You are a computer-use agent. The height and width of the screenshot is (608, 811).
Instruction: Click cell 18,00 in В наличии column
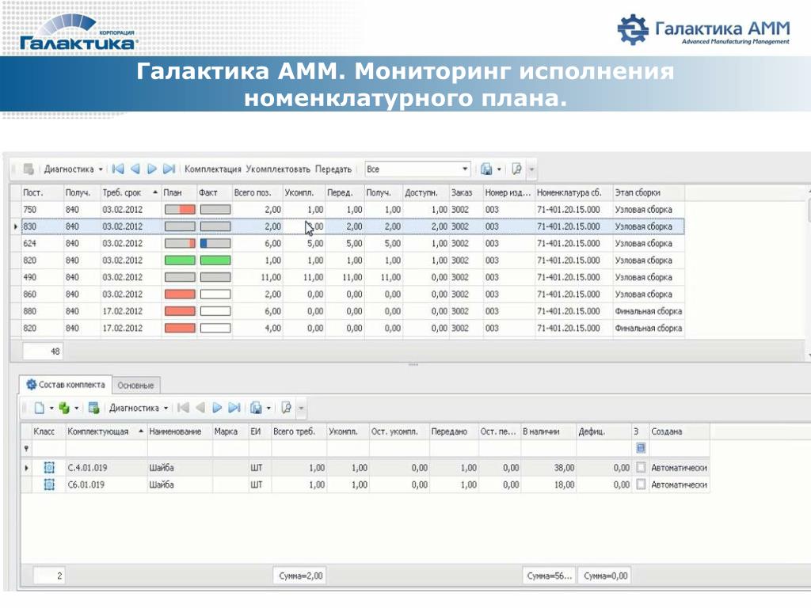[548, 485]
